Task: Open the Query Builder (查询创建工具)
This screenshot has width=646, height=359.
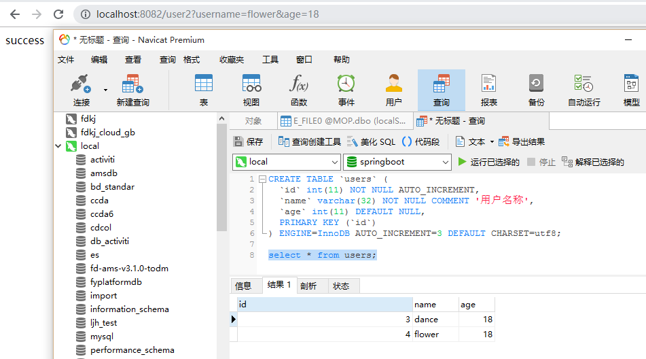Action: click(309, 142)
